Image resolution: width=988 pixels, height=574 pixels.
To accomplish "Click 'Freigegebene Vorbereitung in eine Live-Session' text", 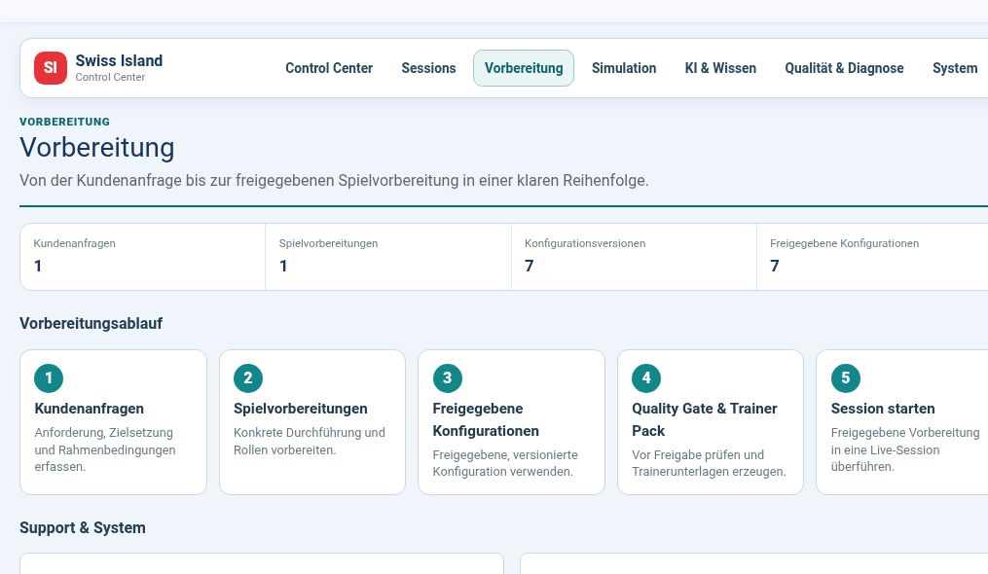I will (905, 449).
